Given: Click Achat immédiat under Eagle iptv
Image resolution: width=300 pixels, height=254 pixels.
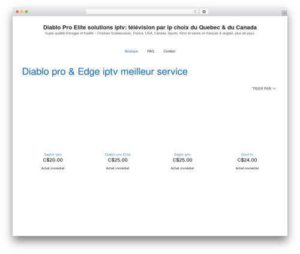Looking at the screenshot, I should click(x=182, y=168).
